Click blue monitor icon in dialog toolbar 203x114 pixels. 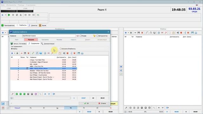pos(41,53)
